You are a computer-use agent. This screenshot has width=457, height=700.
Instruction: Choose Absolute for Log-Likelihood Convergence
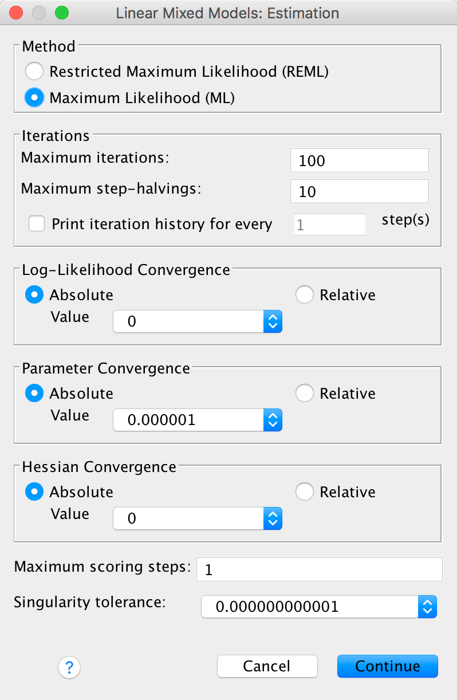[34, 295]
